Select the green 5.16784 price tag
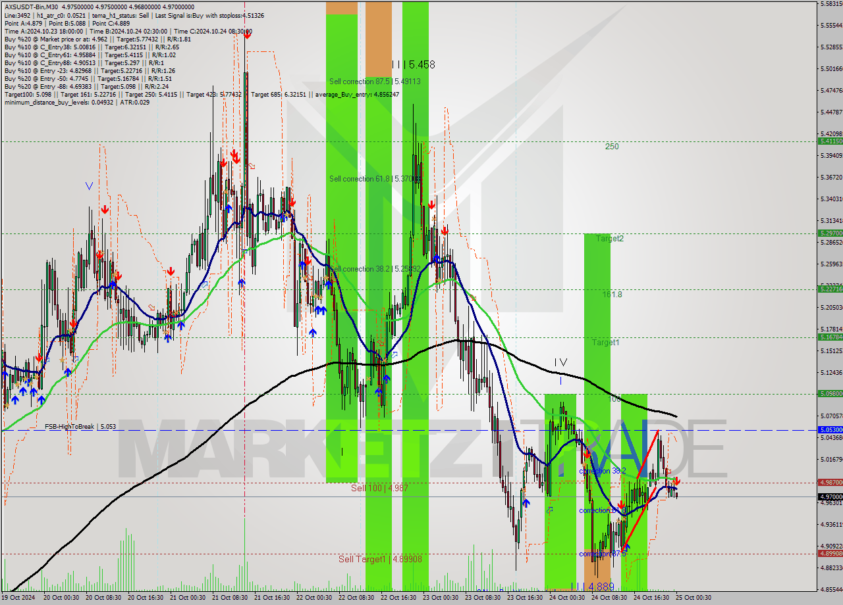Viewport: 843px width, 605px height. point(830,337)
